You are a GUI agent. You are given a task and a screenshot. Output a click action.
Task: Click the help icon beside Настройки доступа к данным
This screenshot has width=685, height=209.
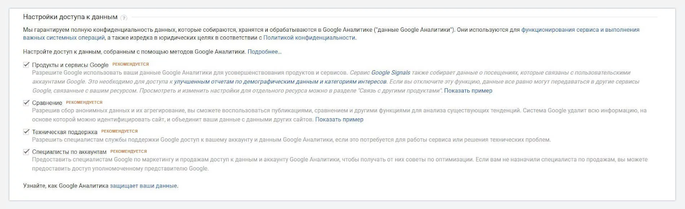(124, 18)
